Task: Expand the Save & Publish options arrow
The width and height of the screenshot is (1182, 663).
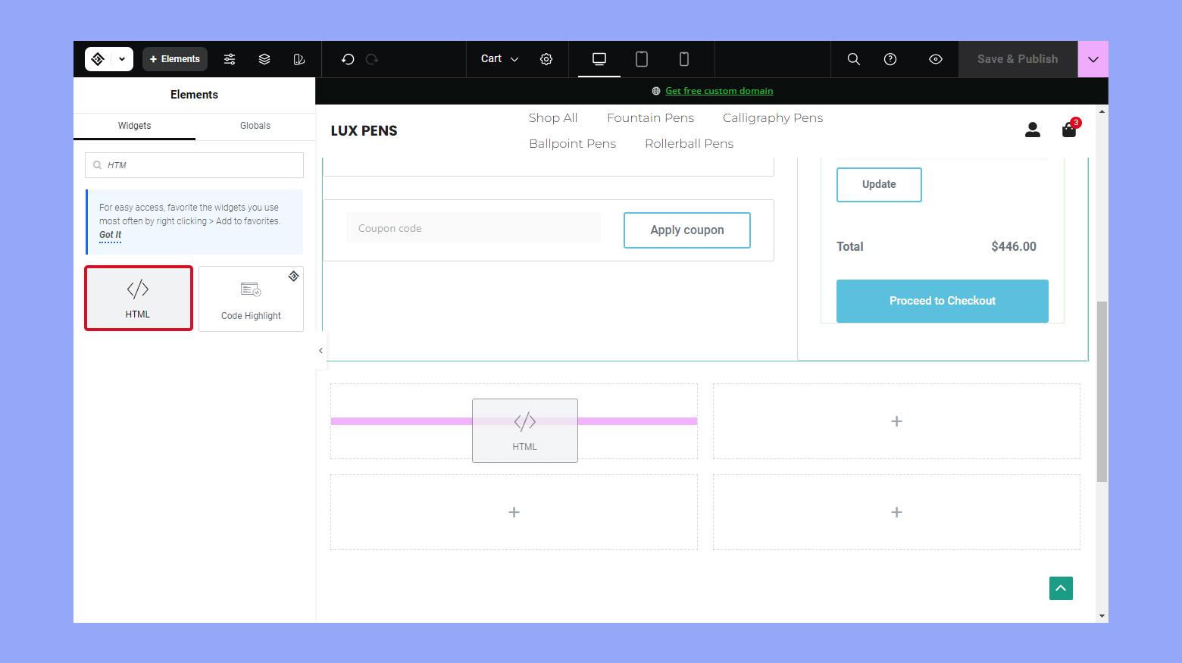Action: 1093,59
